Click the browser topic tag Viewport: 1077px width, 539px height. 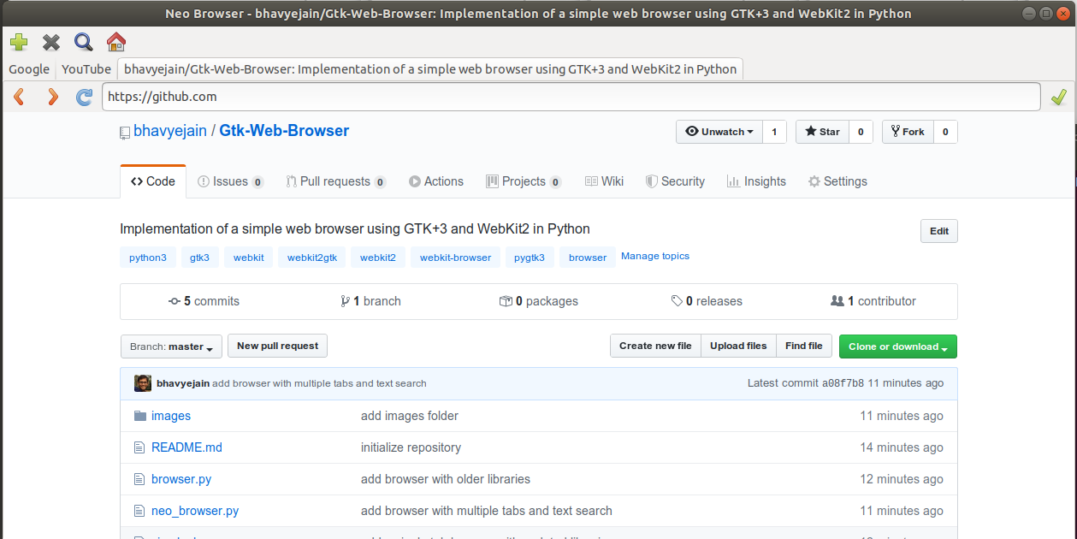click(588, 258)
